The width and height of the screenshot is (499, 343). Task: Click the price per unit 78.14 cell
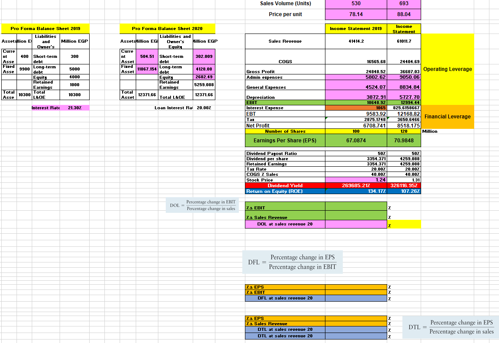tap(356, 14)
